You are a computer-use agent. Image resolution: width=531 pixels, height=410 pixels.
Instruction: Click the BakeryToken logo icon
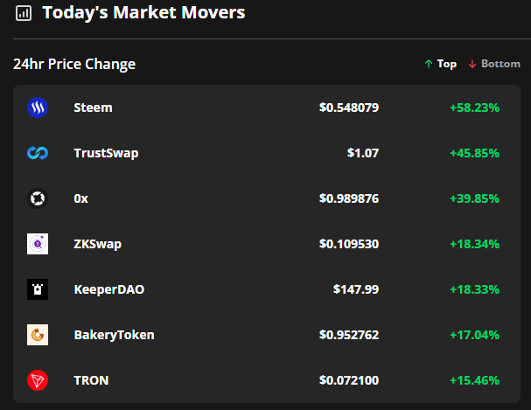[x=38, y=335]
